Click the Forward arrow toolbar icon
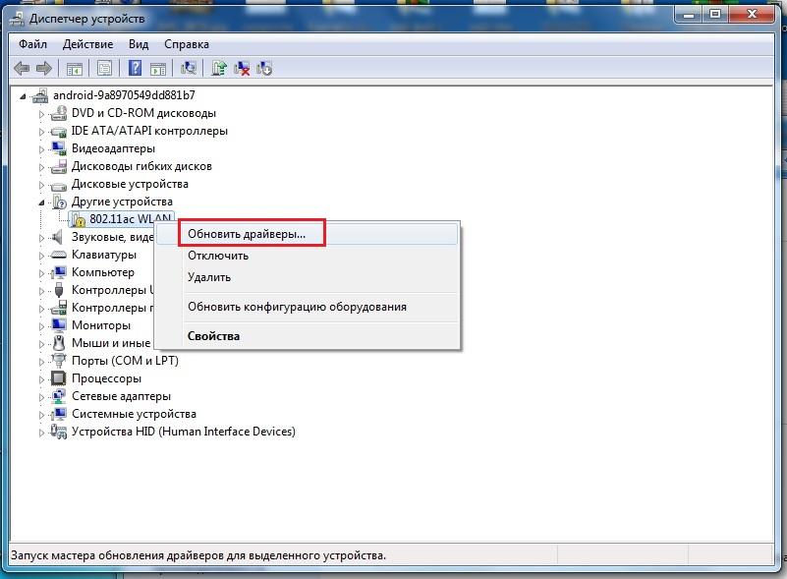The image size is (787, 579). click(44, 68)
